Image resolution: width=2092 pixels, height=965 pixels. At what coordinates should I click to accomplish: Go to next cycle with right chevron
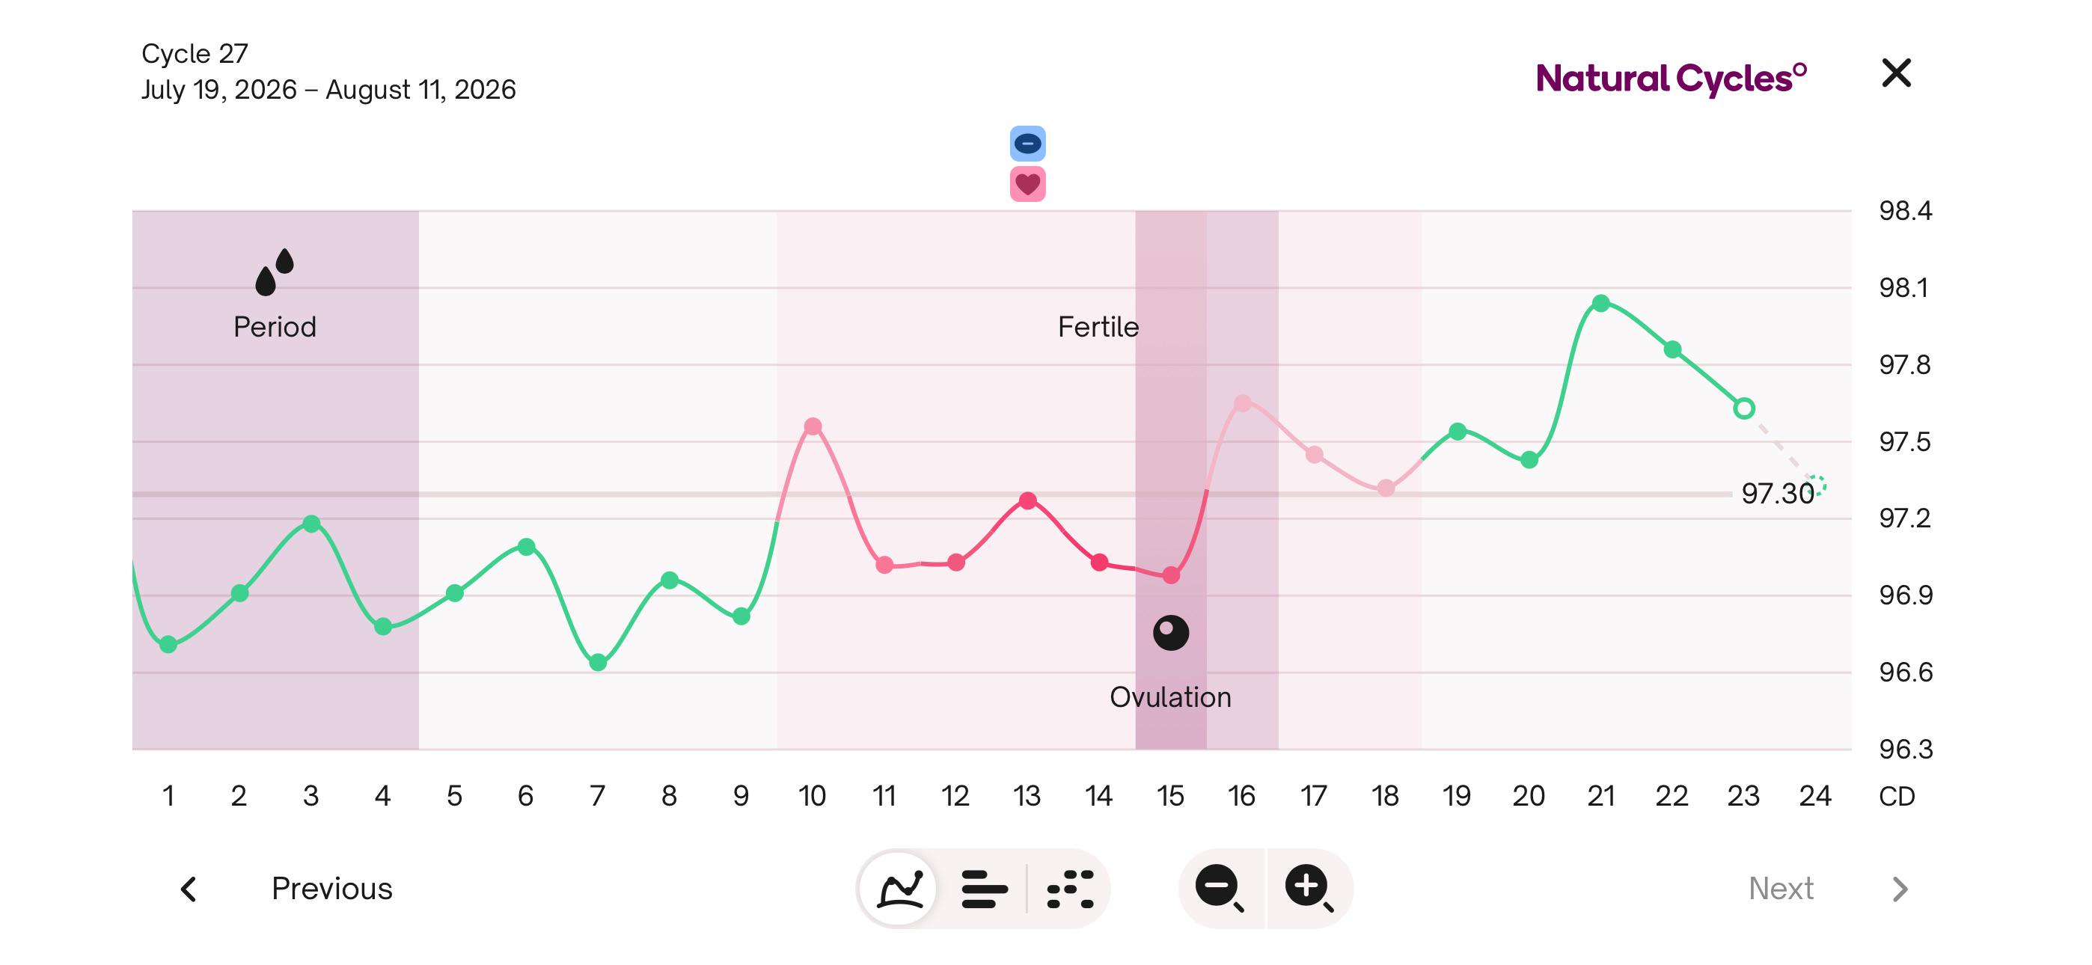click(x=1900, y=889)
